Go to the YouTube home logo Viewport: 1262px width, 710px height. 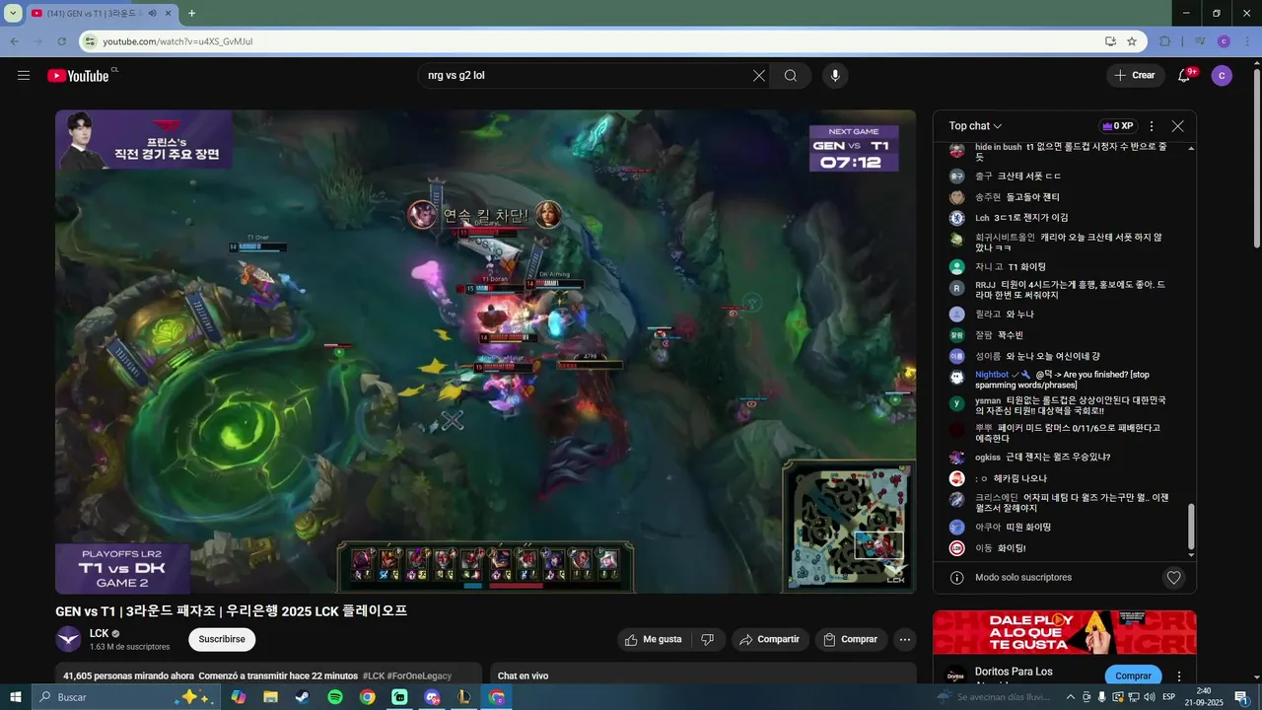tap(78, 75)
